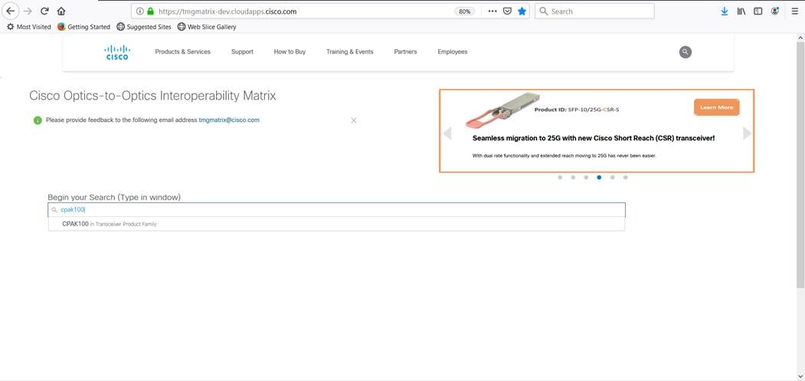Screen dimensions: 805x381
Task: Open the Support menu
Action: pos(242,52)
